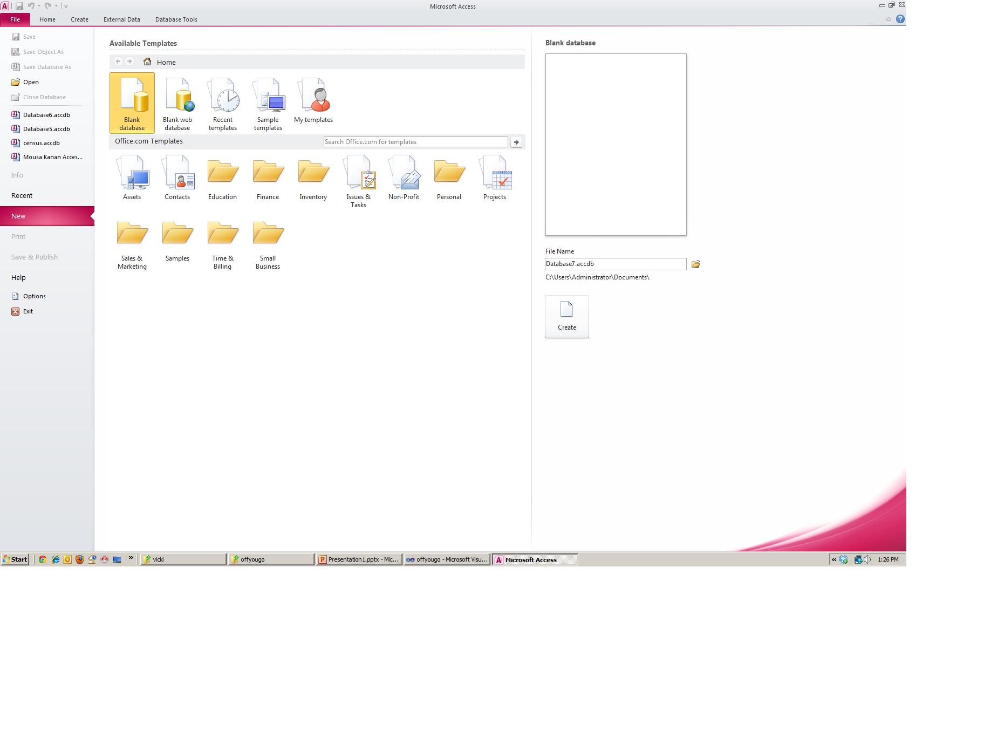Open the Non-Profit templates
This screenshot has width=984, height=738.
(404, 177)
